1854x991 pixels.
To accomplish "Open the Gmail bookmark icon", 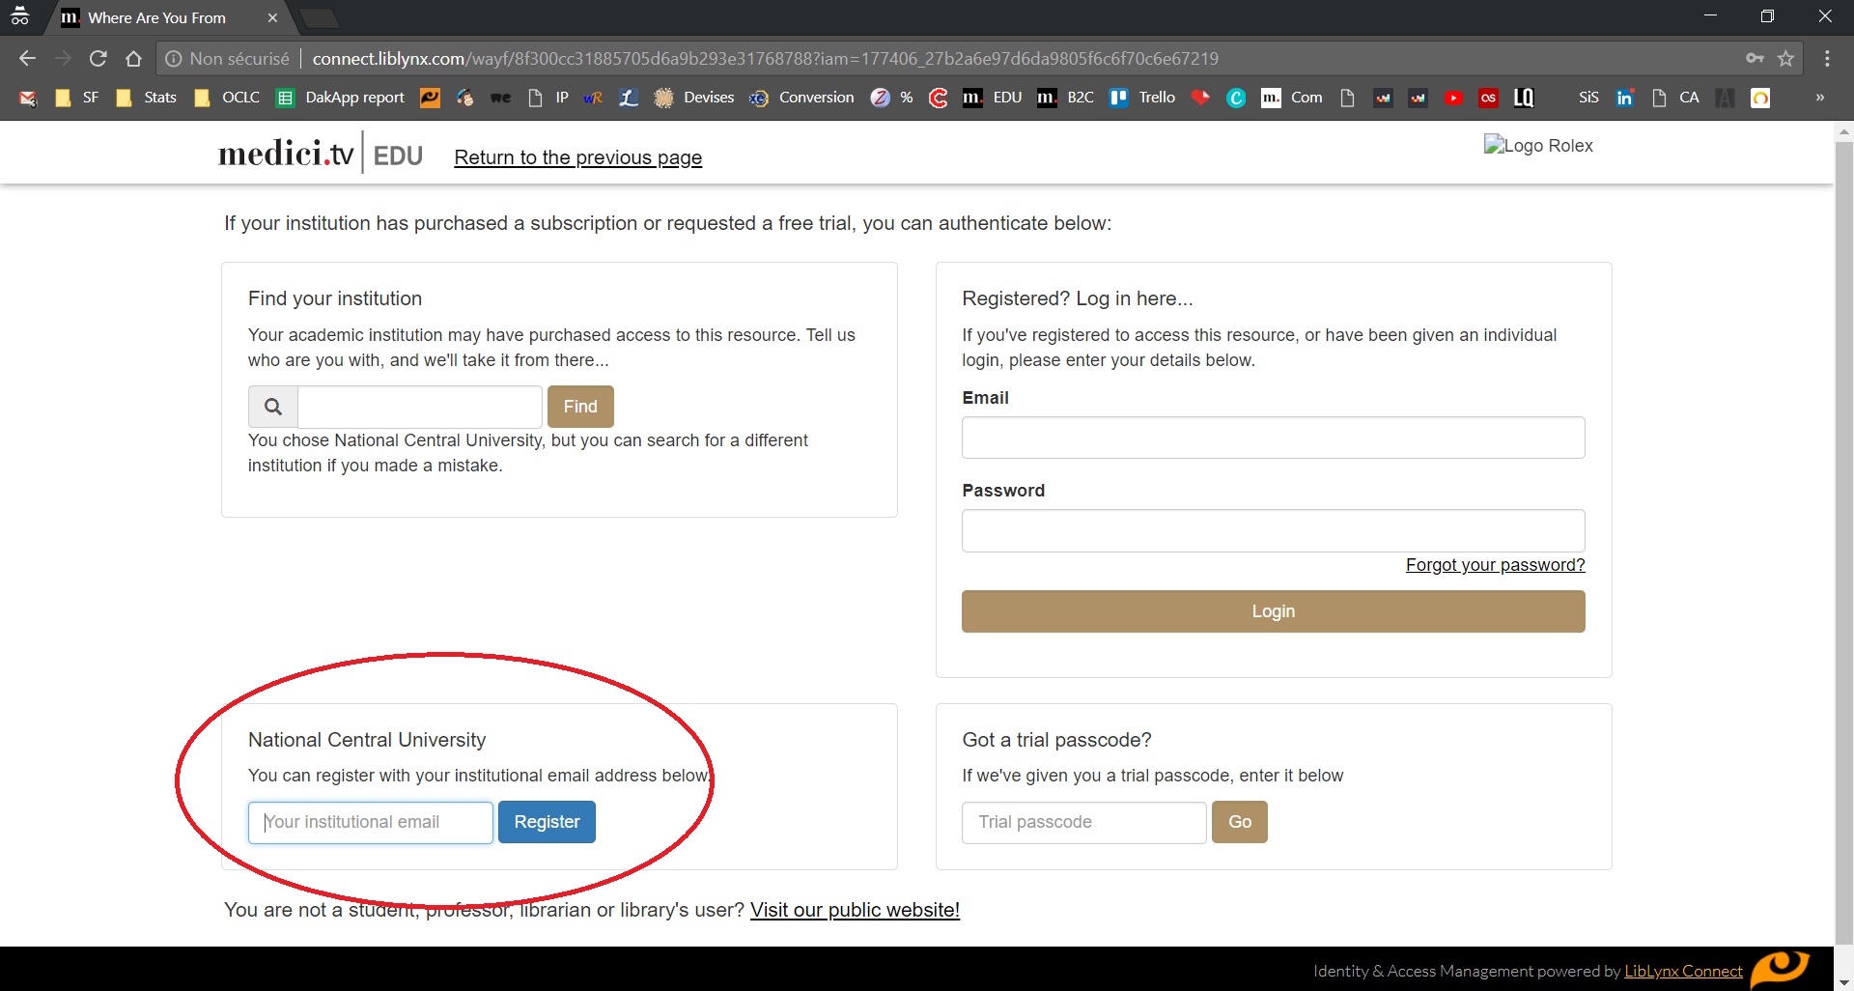I will point(28,98).
